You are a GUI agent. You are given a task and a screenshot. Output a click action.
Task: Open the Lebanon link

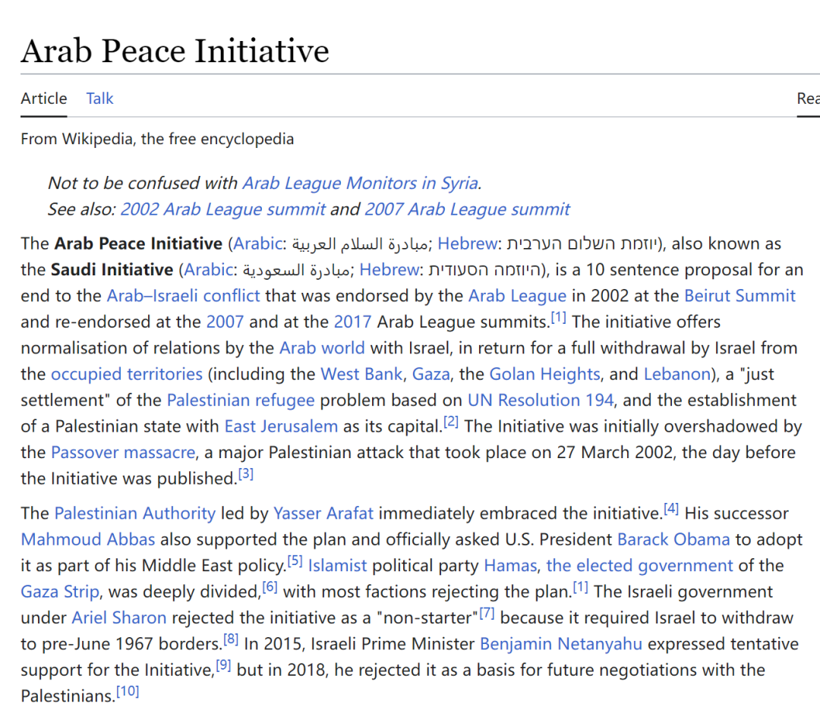(x=677, y=374)
